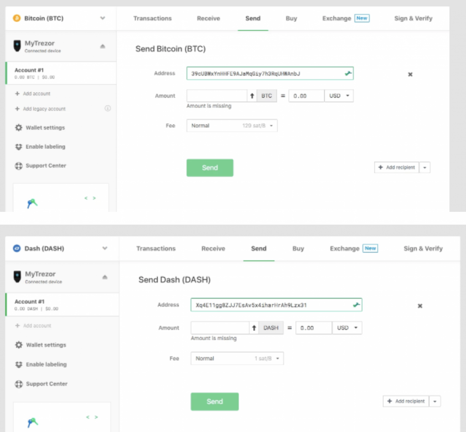Click the Wallet settings gear icon in Dash wallet

(19, 345)
